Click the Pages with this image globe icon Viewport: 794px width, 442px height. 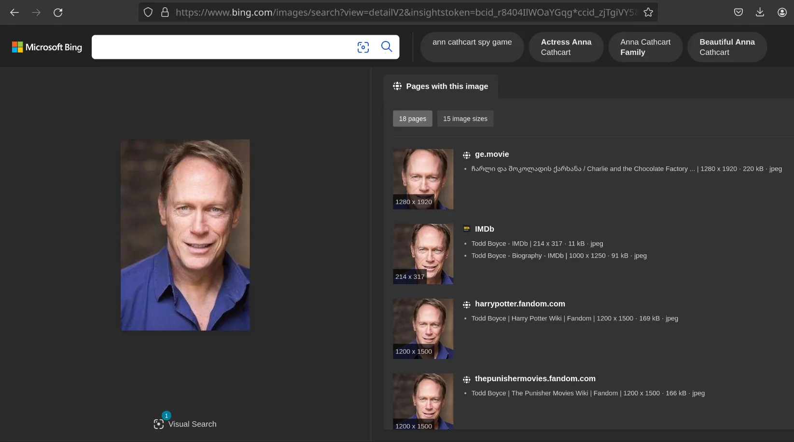coord(397,86)
